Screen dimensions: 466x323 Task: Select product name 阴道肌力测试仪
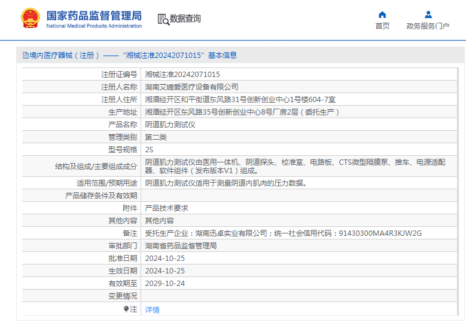point(170,125)
